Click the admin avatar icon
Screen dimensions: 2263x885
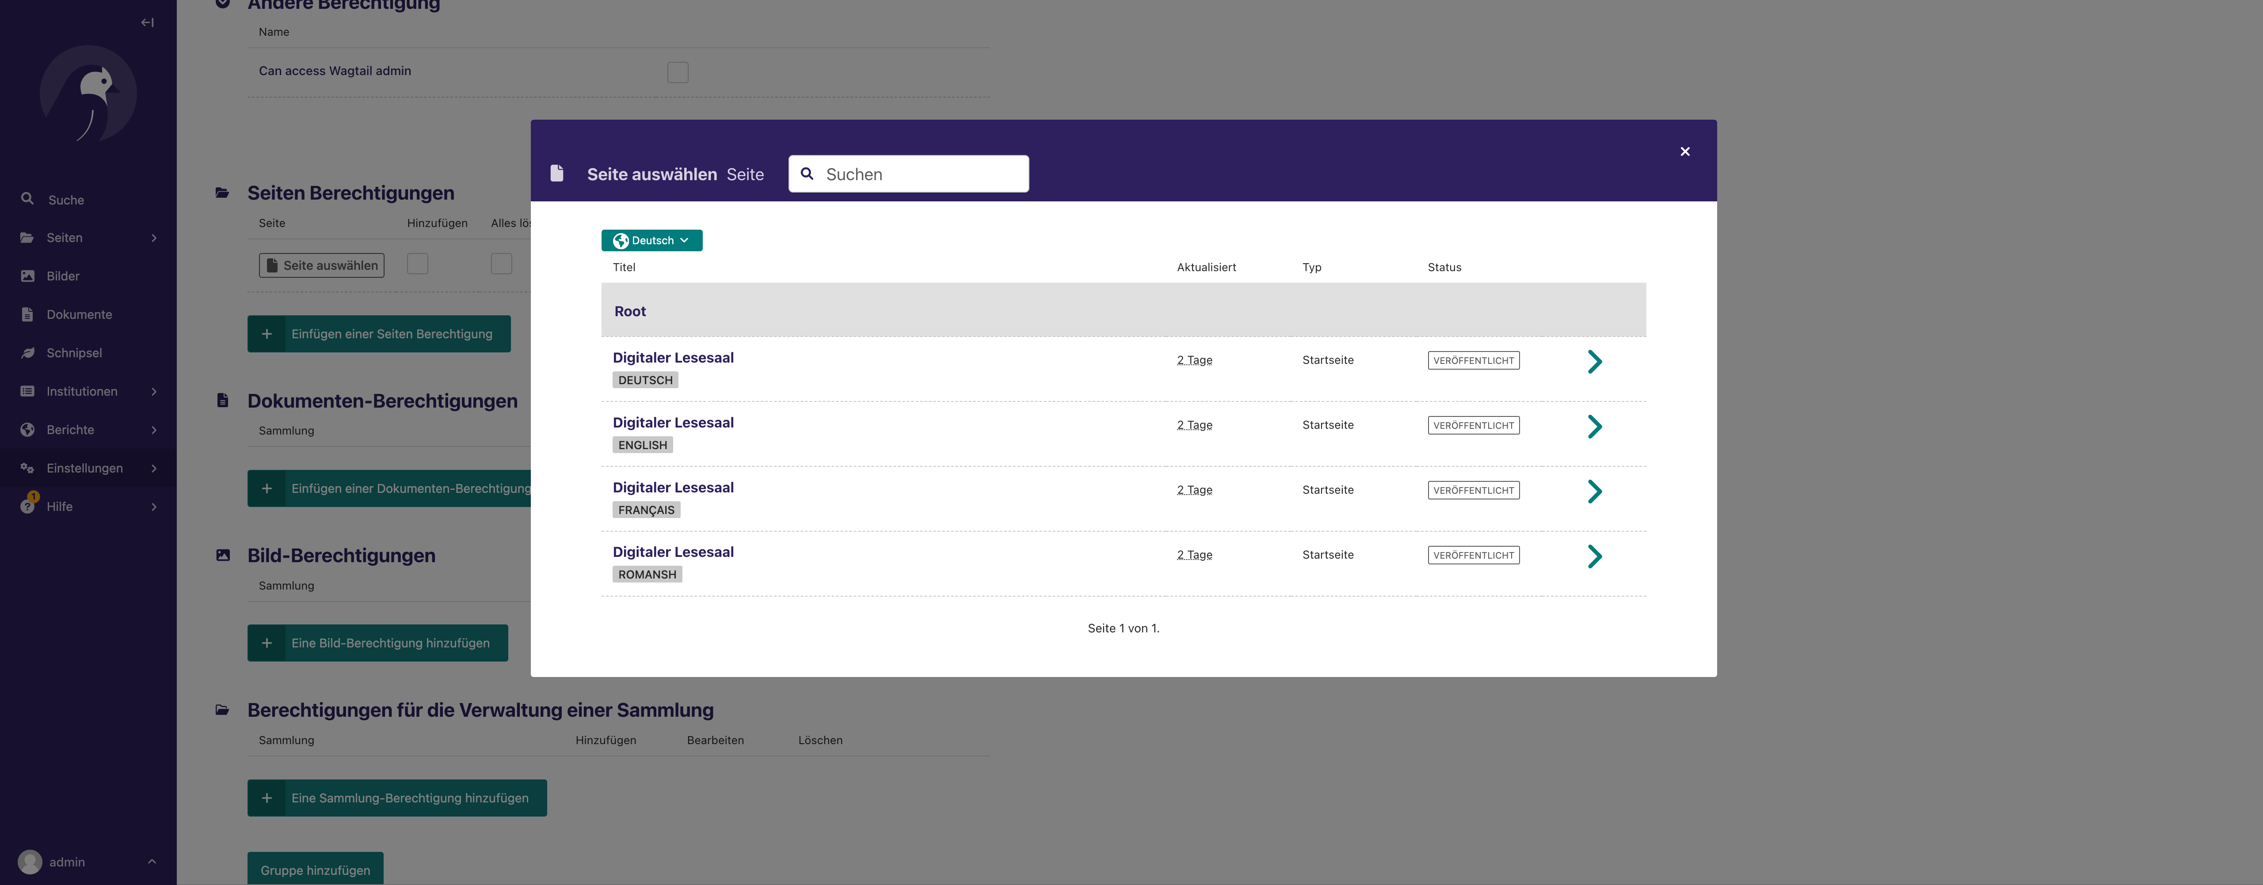30,862
